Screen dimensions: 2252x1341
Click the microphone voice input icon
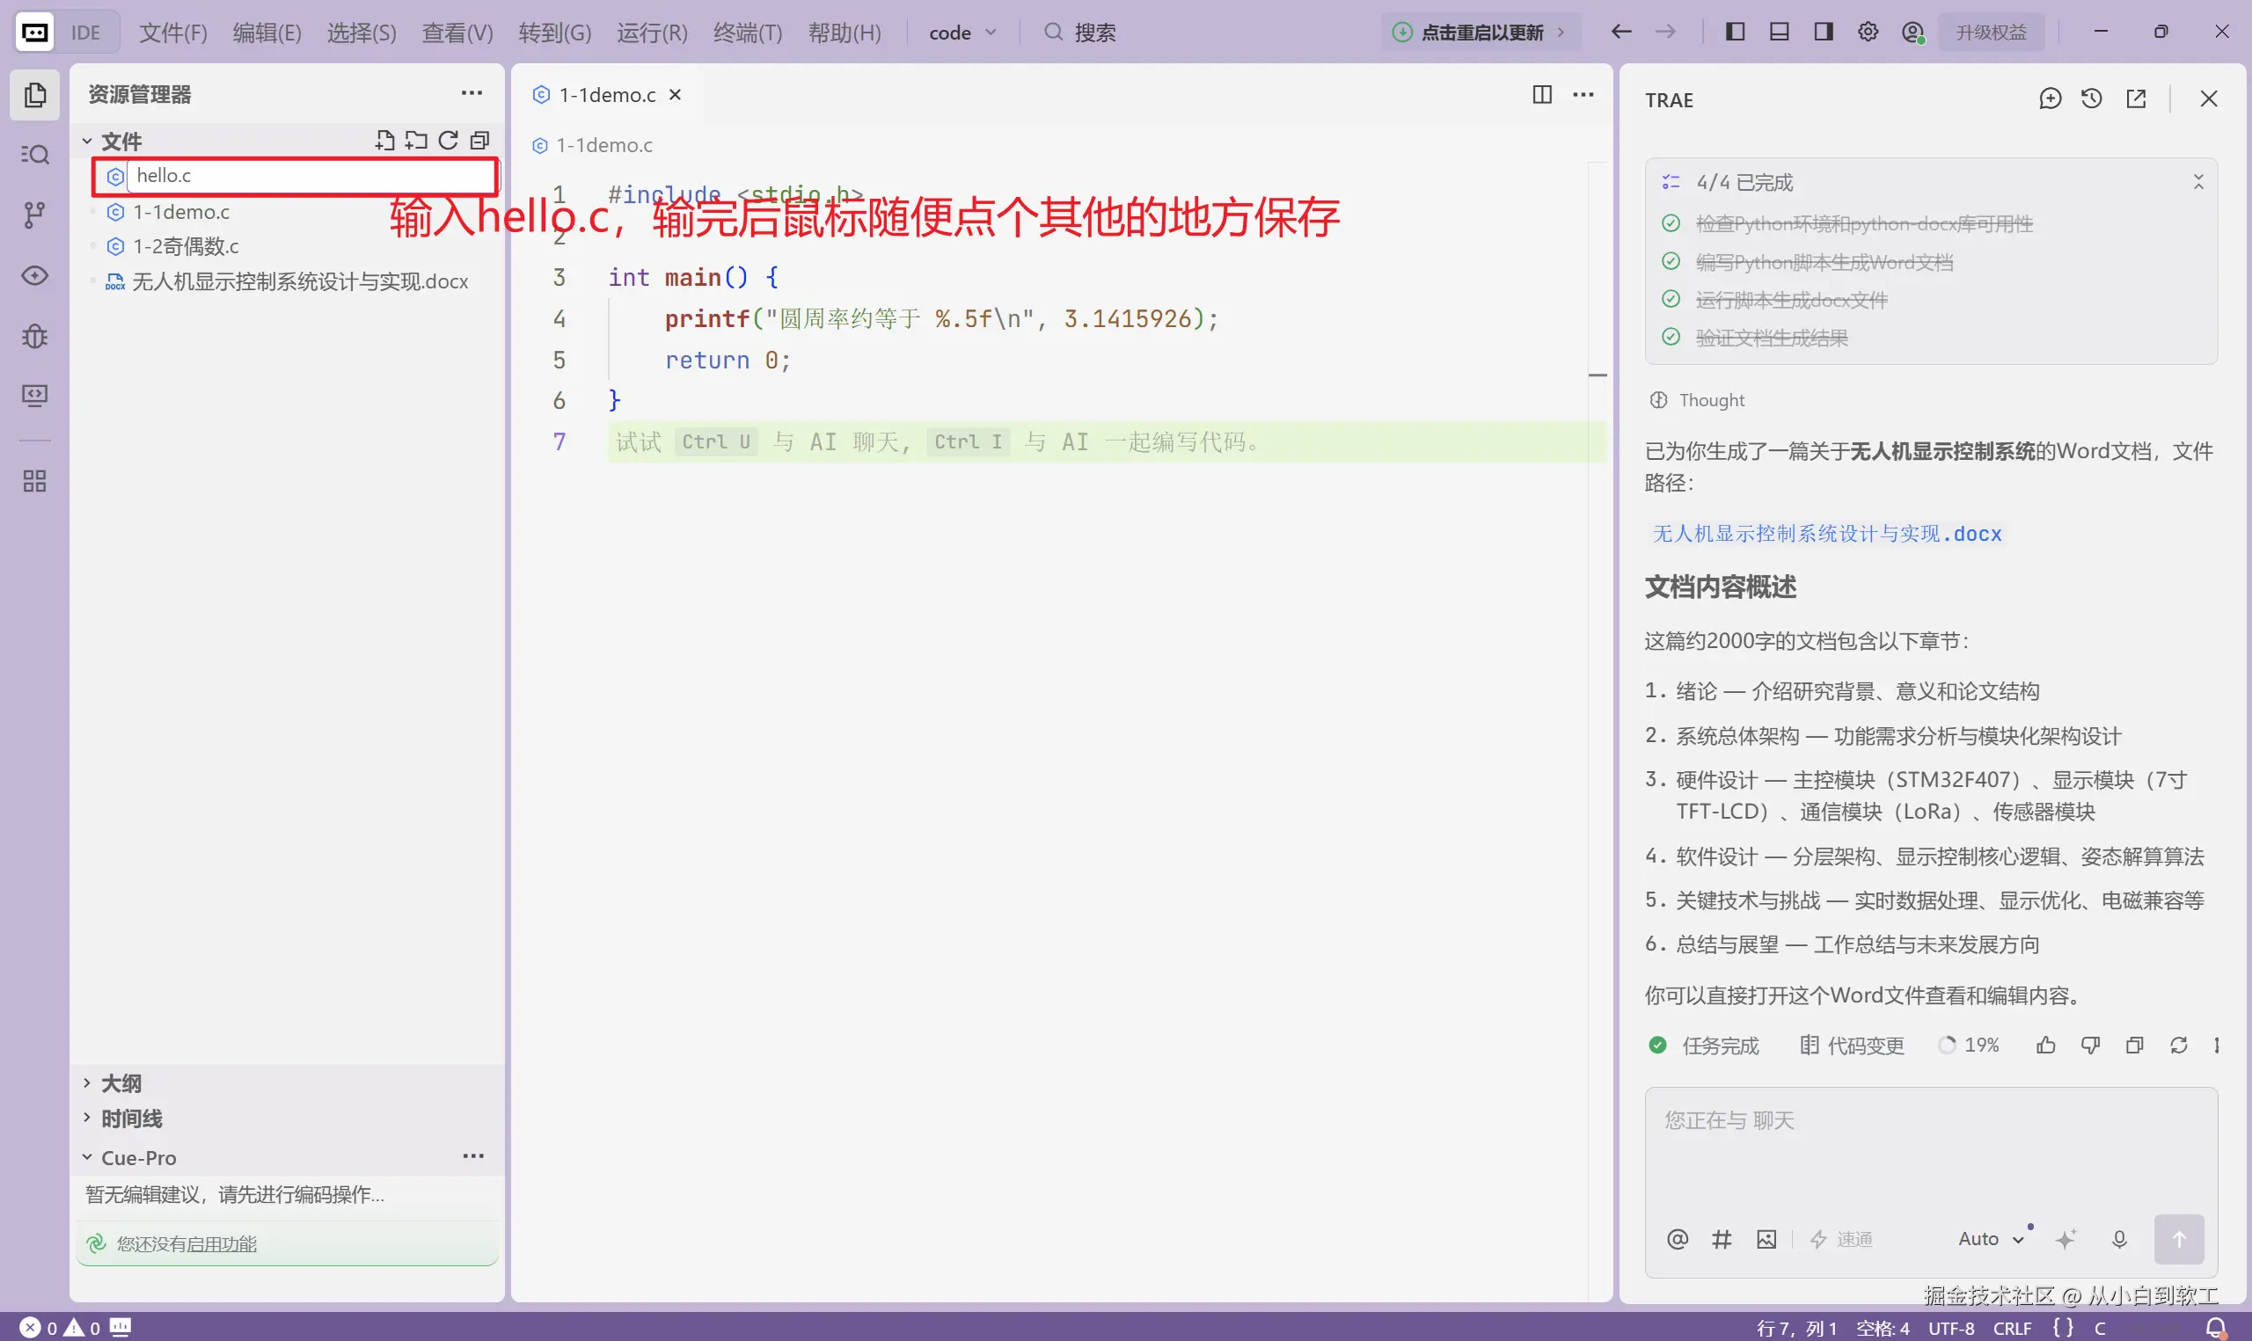coord(2119,1239)
